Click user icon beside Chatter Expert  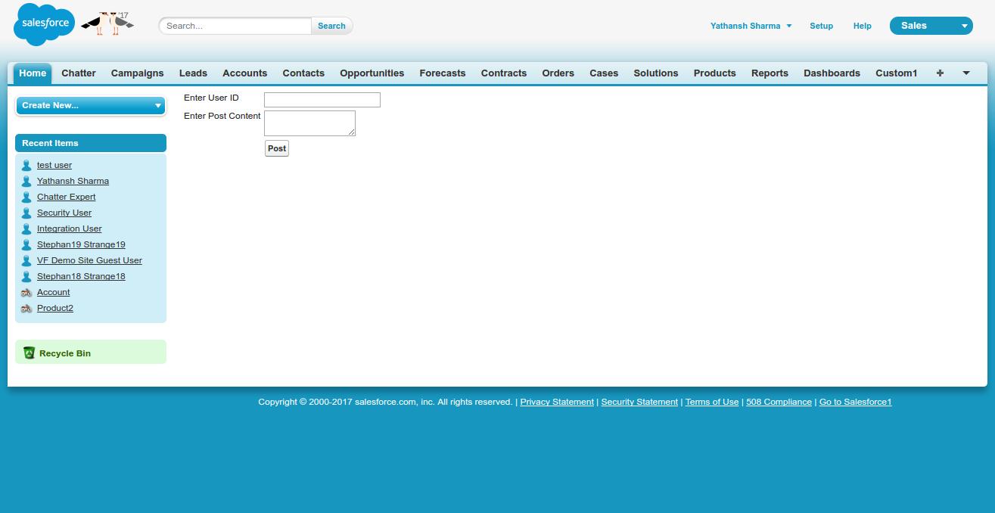pos(26,197)
